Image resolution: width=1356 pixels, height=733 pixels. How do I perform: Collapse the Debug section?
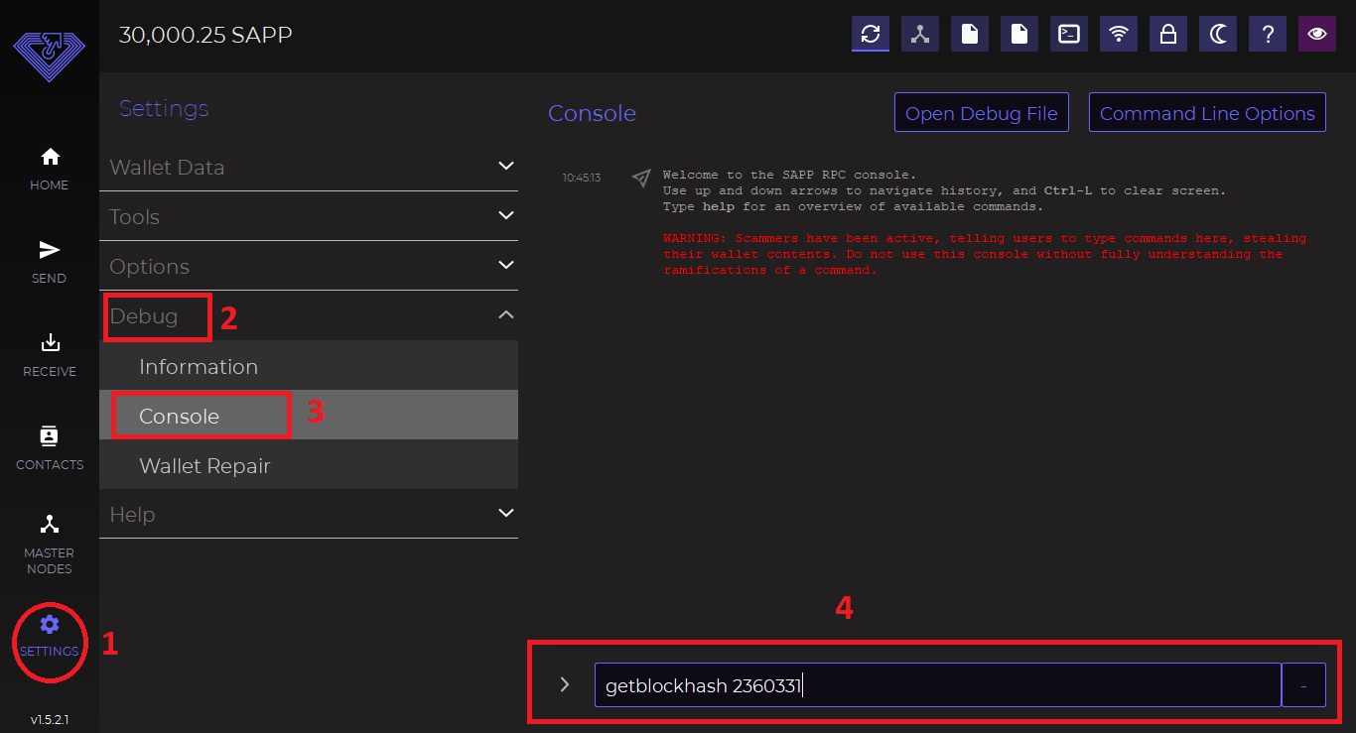coord(505,315)
